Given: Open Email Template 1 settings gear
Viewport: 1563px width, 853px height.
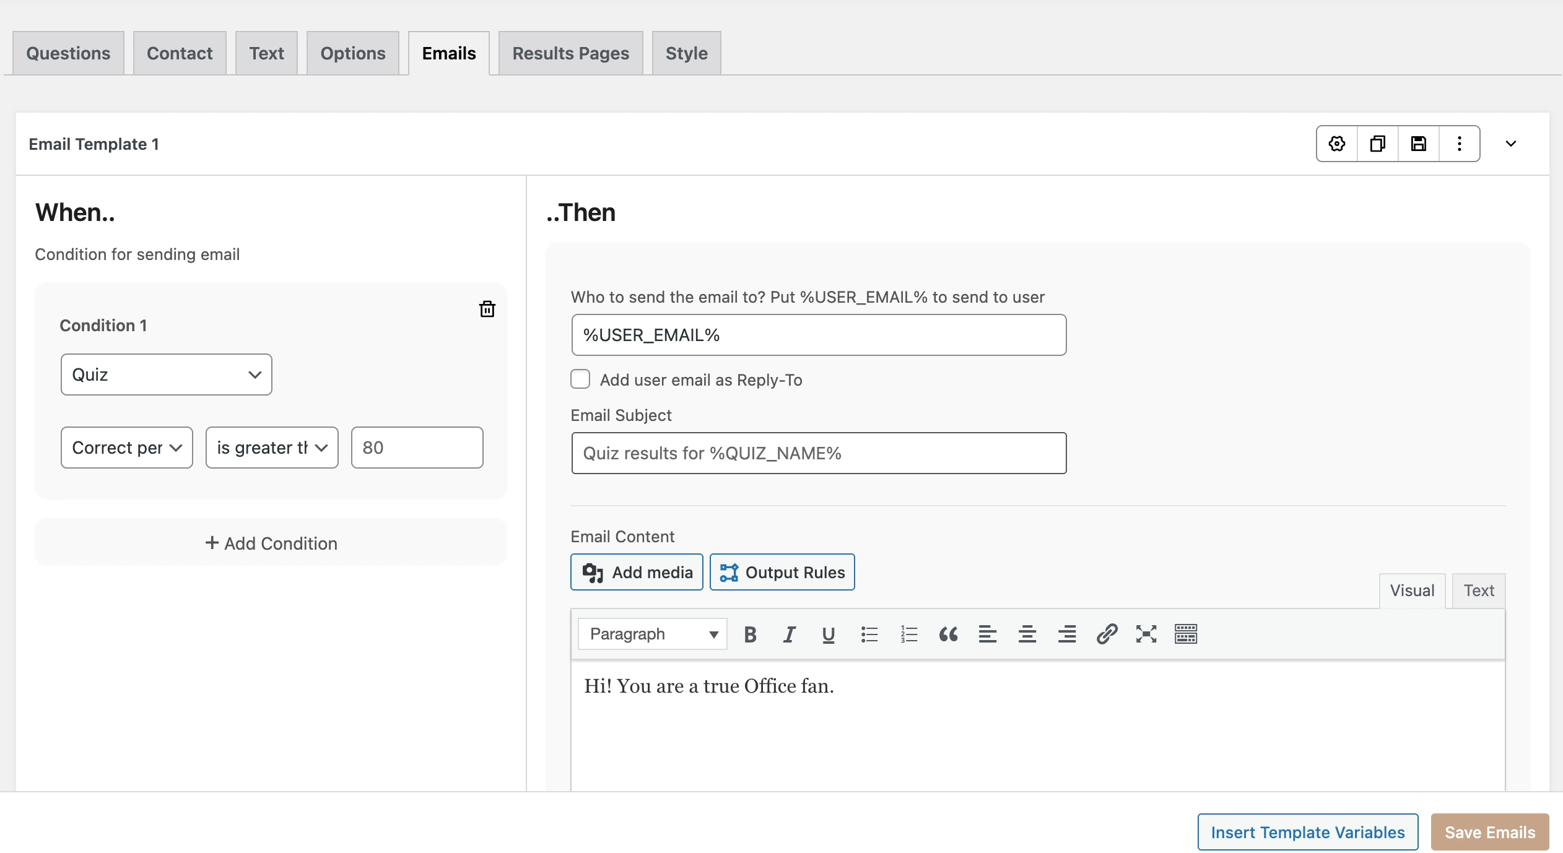Looking at the screenshot, I should point(1336,143).
